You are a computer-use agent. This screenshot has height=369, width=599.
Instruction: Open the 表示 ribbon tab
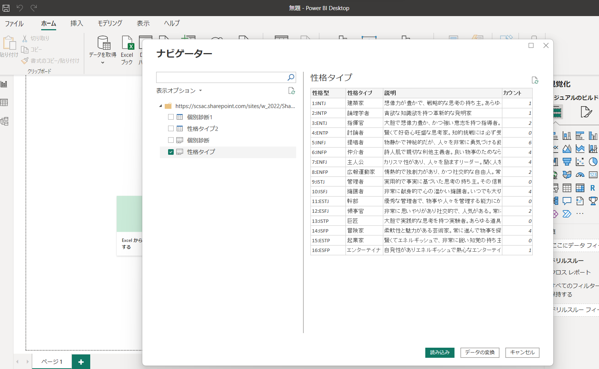click(143, 24)
